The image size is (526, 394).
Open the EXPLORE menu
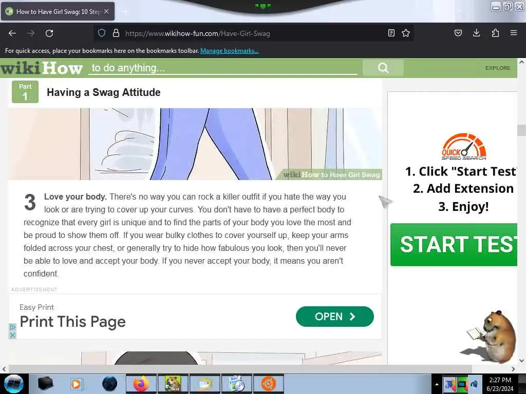click(x=498, y=68)
